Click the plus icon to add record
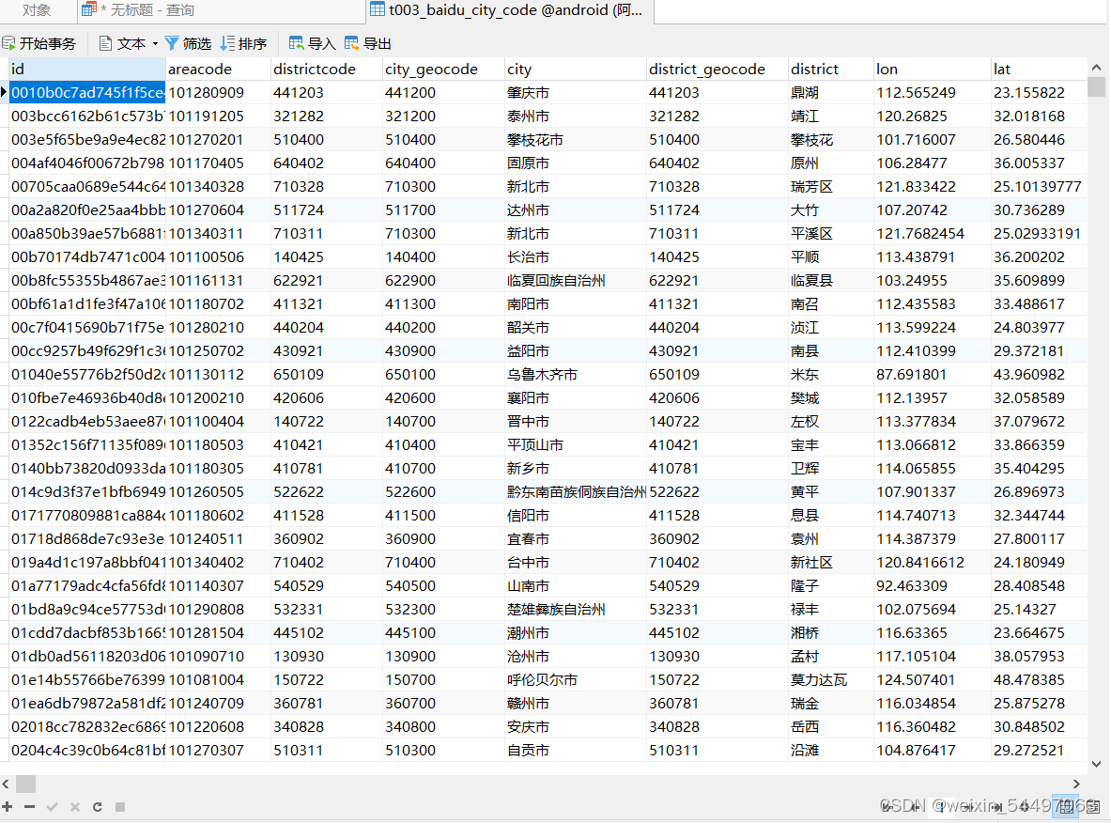Viewport: 1111px width, 823px height. click(x=8, y=807)
